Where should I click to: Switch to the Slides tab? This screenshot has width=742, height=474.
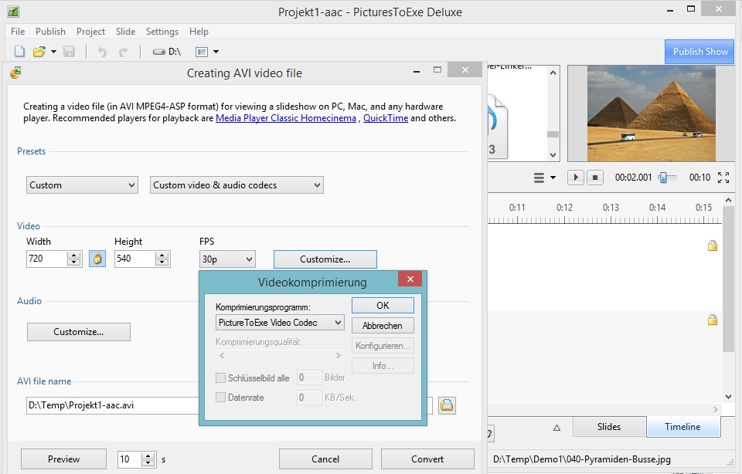608,427
